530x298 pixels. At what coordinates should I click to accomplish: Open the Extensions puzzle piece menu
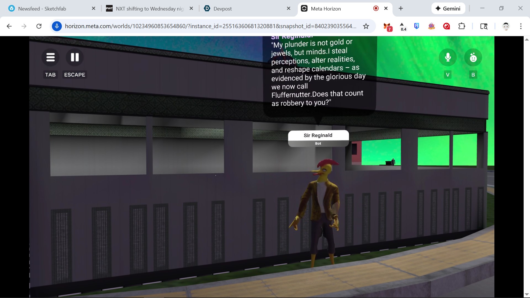point(462,26)
